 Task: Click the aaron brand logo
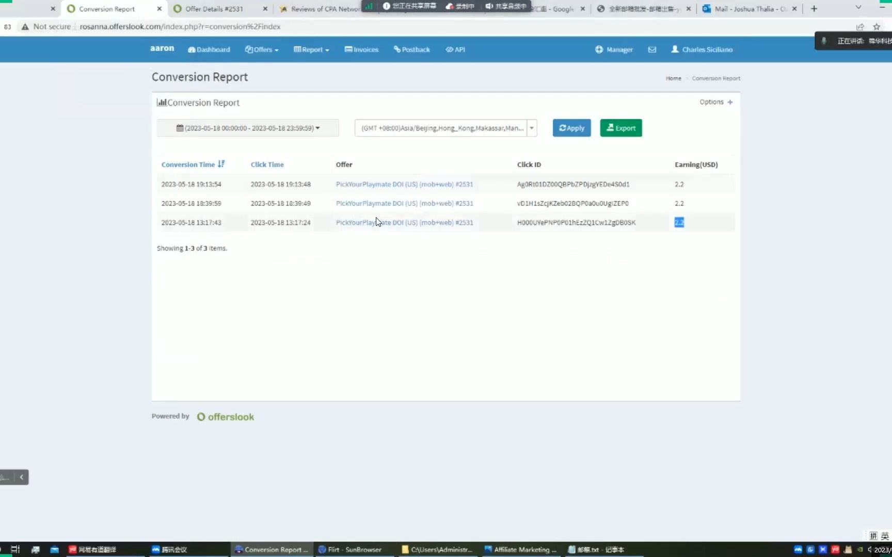tap(162, 48)
